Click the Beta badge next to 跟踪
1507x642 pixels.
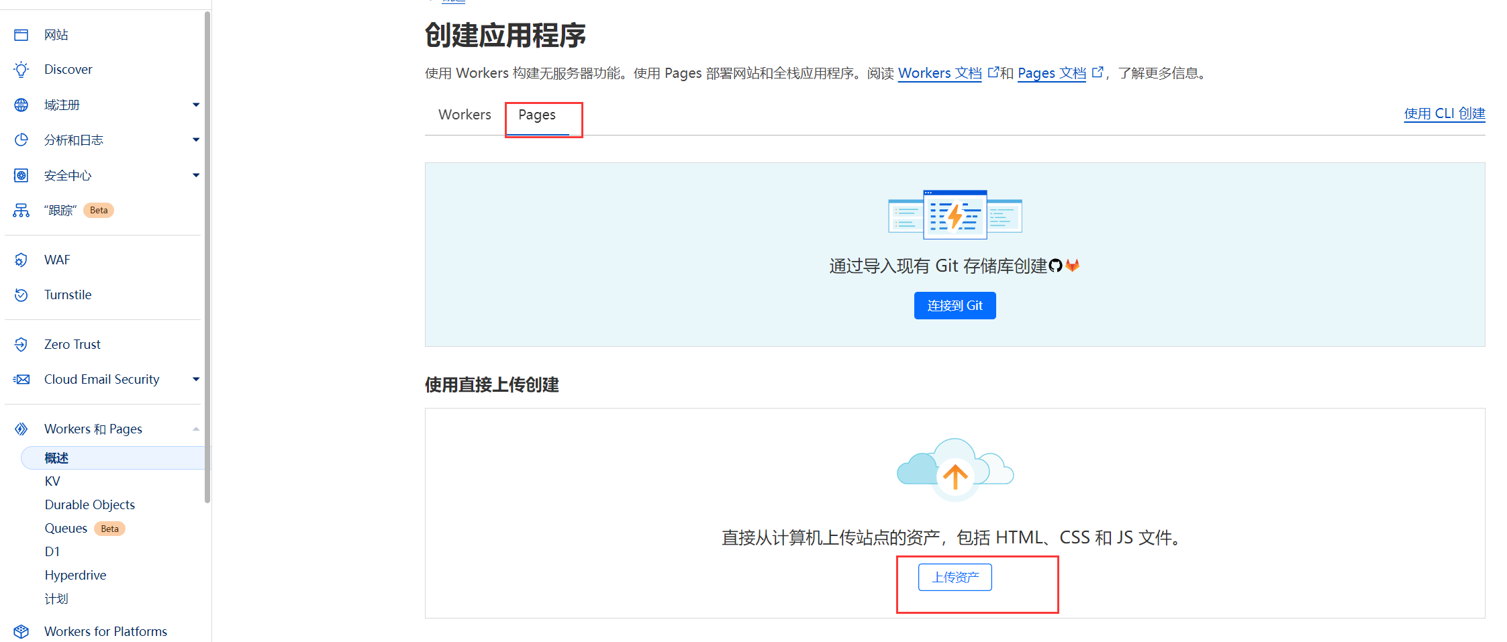pos(99,211)
